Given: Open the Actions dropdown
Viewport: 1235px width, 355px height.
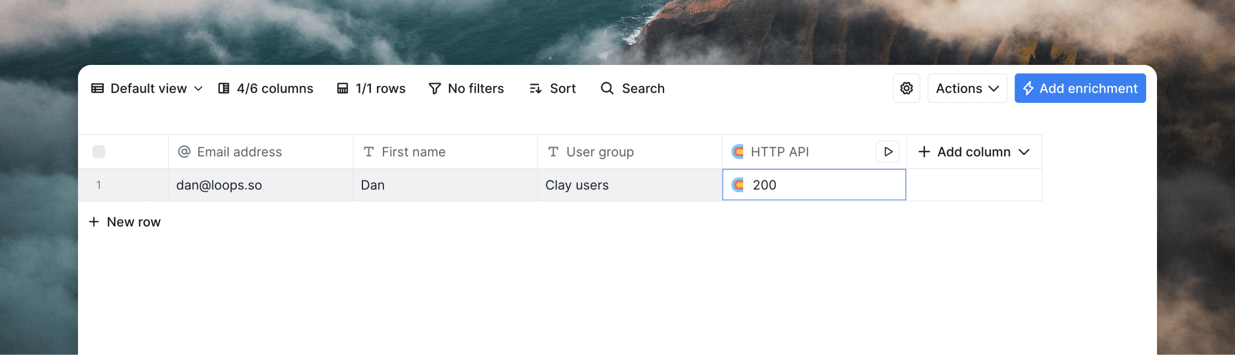Looking at the screenshot, I should [967, 88].
